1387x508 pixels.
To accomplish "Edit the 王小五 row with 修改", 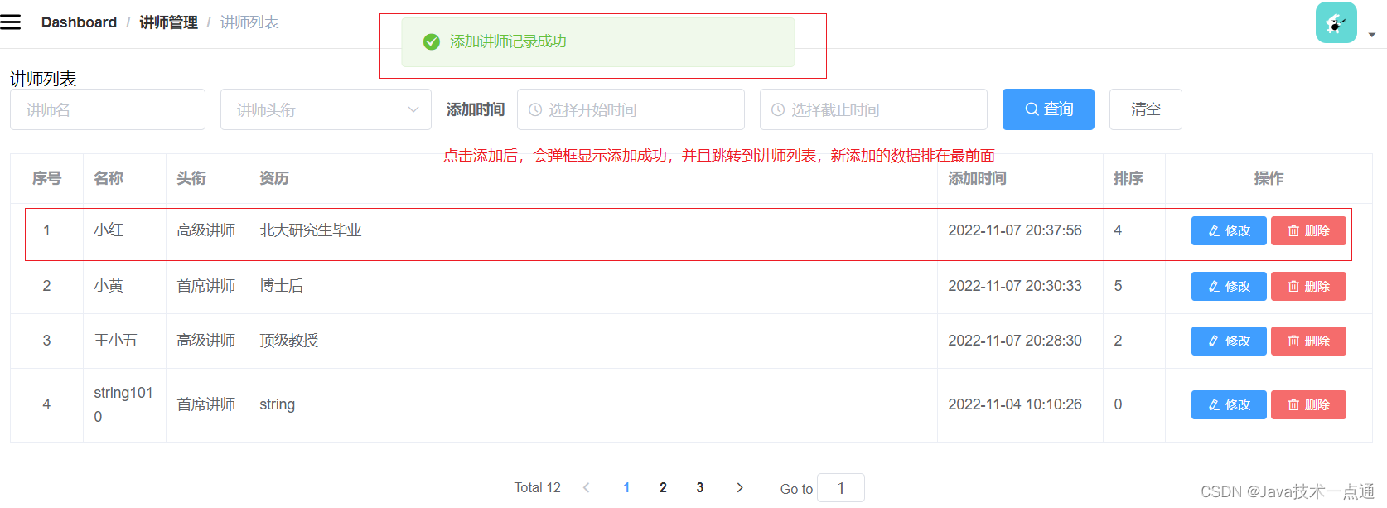I will tap(1229, 341).
